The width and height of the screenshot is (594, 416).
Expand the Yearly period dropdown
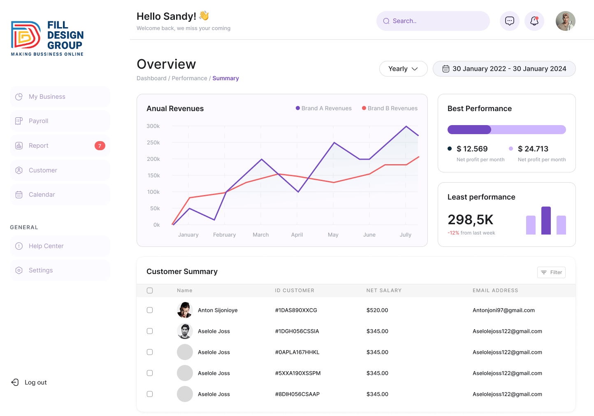403,69
